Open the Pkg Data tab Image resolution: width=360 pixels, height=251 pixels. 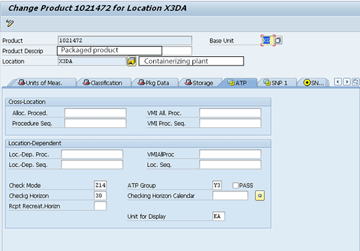click(155, 83)
